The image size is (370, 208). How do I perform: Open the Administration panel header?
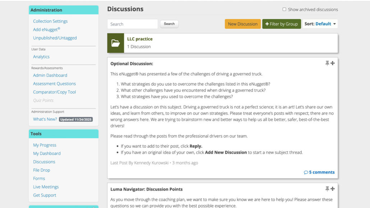tap(46, 10)
